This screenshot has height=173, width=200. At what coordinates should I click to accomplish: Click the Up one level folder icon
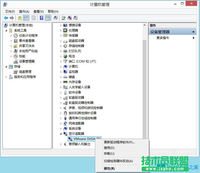(20, 18)
